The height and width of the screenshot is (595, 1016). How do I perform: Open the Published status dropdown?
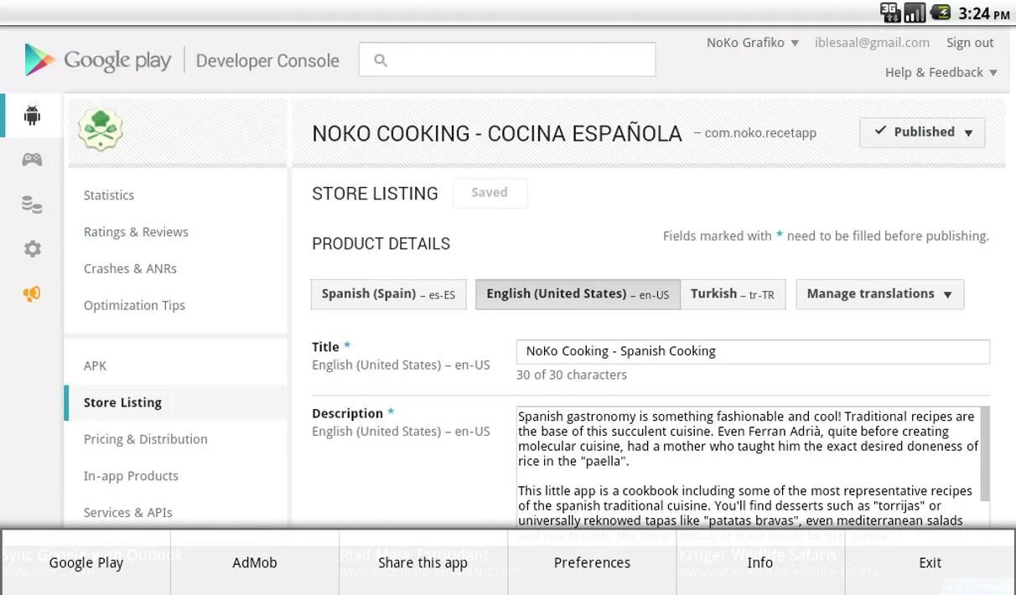click(x=922, y=132)
